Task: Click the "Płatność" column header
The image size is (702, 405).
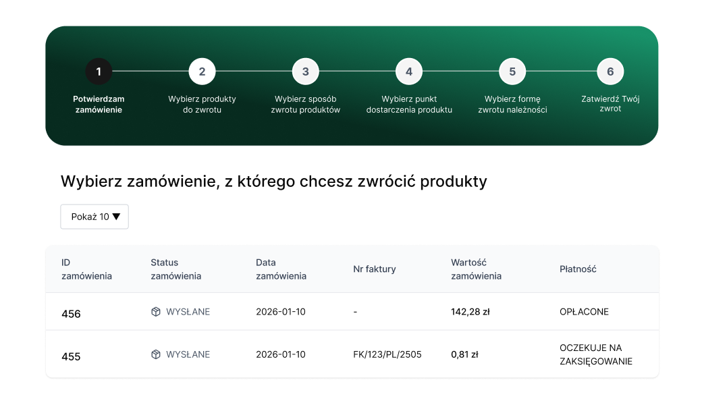Action: click(x=578, y=269)
